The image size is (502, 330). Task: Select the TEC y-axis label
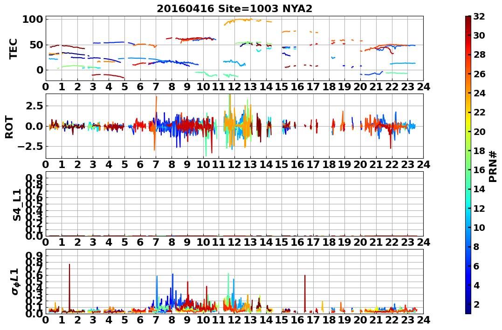coord(13,49)
